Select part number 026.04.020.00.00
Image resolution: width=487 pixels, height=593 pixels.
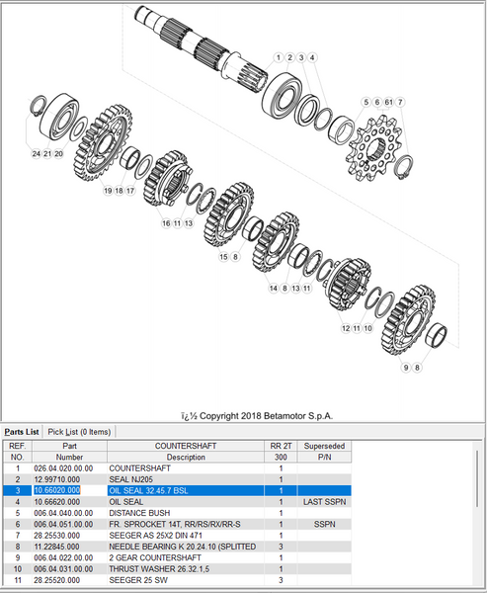63,468
